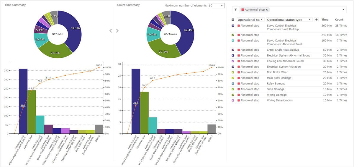Uncheck the Main body Damage row
Screen dimensions: 354x167
click(233, 78)
